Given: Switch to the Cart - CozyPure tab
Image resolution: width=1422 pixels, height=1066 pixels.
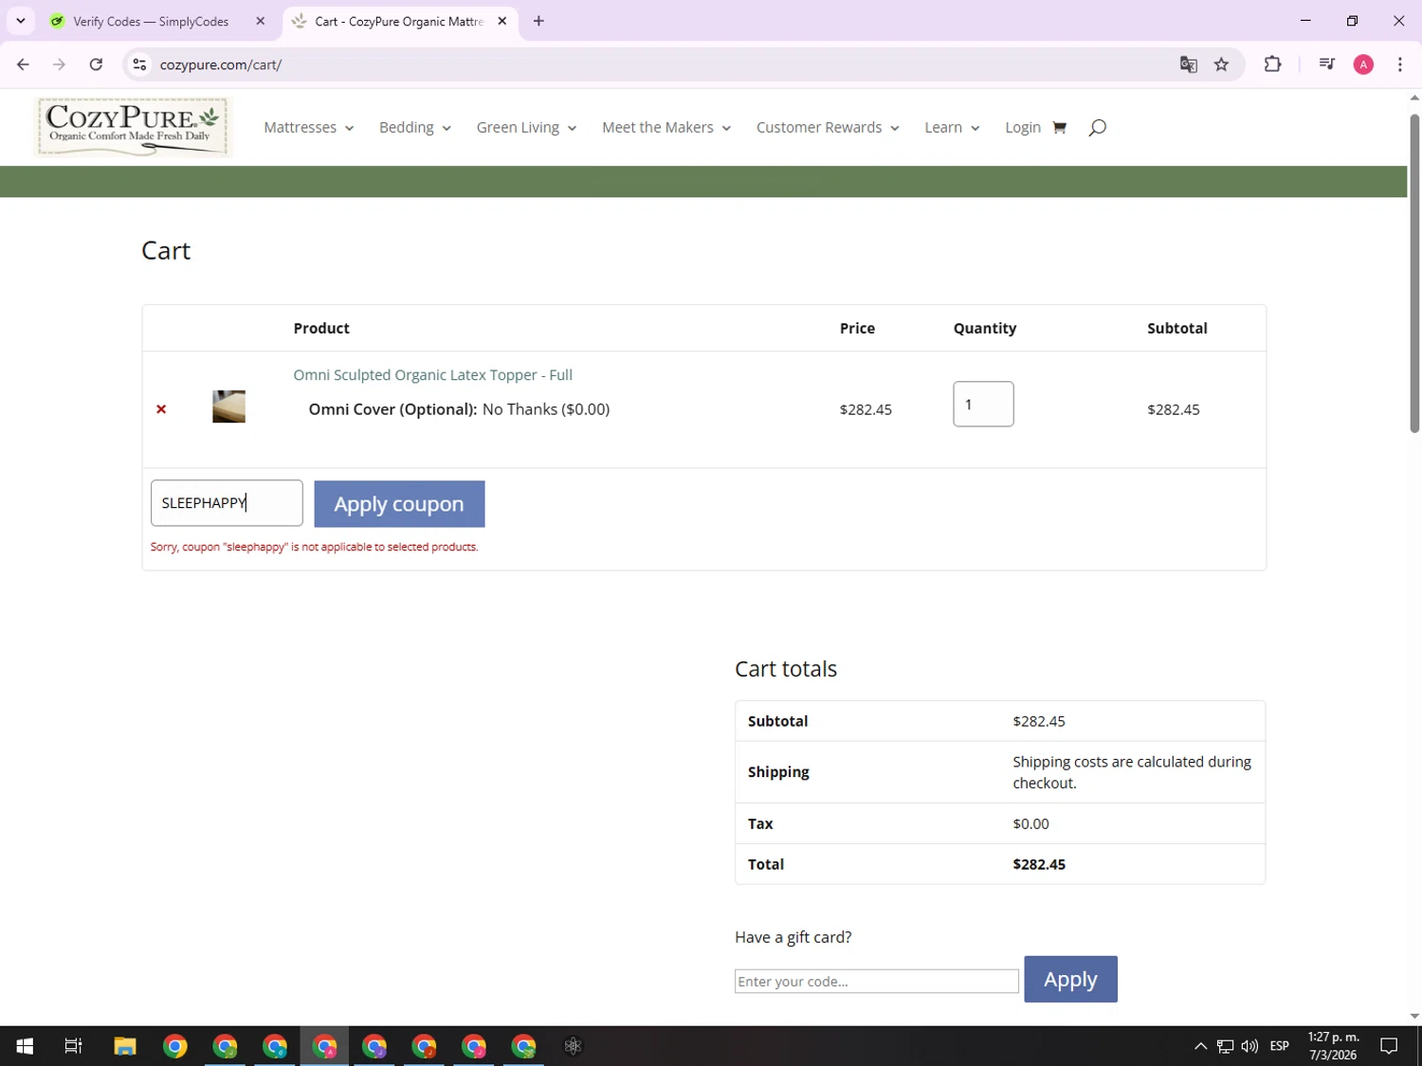Looking at the screenshot, I should (400, 21).
